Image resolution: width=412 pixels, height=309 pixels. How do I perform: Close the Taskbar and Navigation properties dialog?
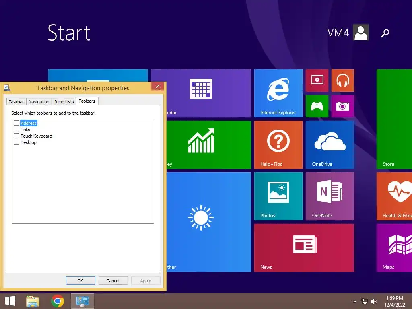point(158,87)
